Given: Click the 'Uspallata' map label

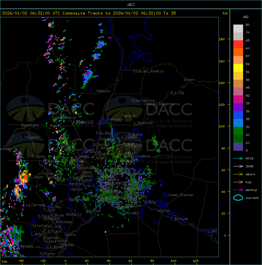Looking at the screenshot, I should 30,125.
